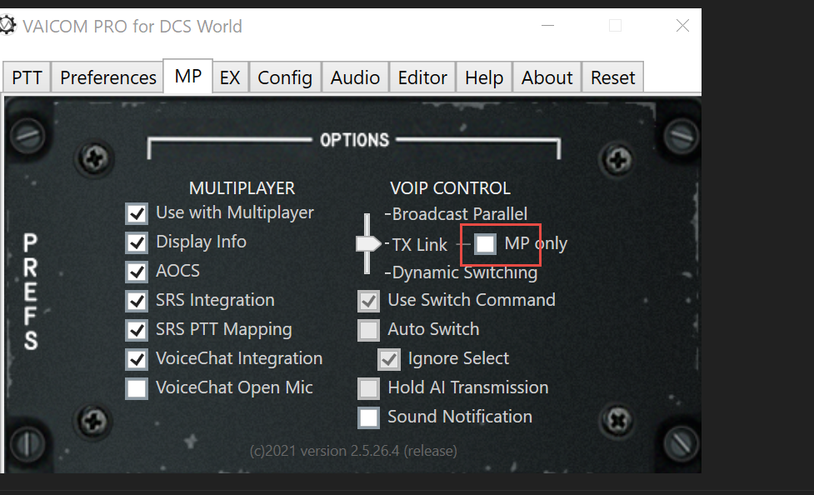The height and width of the screenshot is (495, 814).
Task: Go to the Config tab
Action: tap(285, 77)
